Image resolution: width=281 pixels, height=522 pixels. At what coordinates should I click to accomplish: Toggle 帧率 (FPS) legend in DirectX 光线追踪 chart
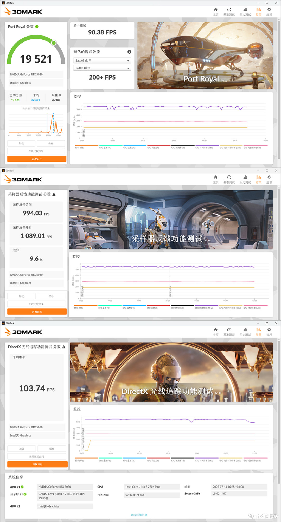[x=87, y=459]
